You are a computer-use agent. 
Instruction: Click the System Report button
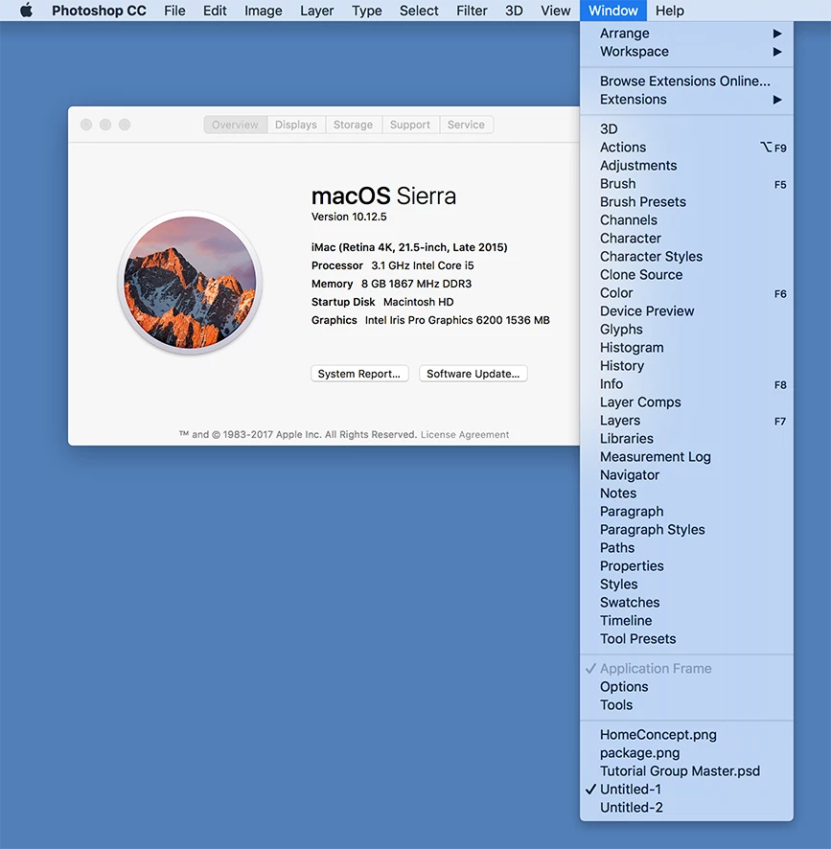(x=359, y=374)
